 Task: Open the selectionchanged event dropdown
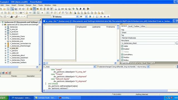pyautogui.click(x=148, y=67)
